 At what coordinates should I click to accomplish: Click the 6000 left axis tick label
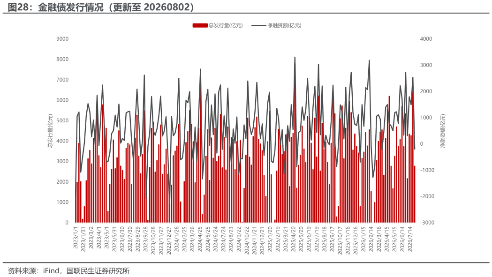coord(62,100)
